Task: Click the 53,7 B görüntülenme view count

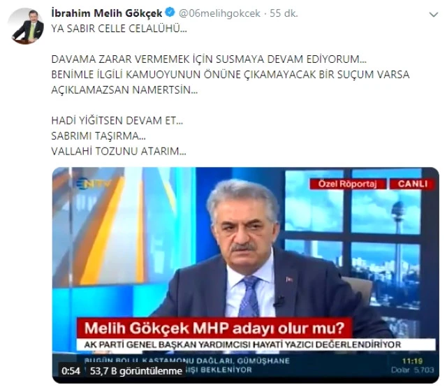Action: point(136,371)
